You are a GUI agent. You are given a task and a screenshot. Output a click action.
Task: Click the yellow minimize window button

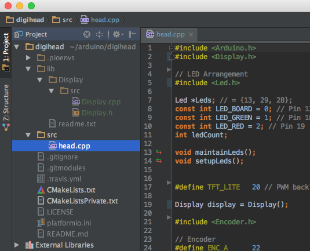point(20,6)
